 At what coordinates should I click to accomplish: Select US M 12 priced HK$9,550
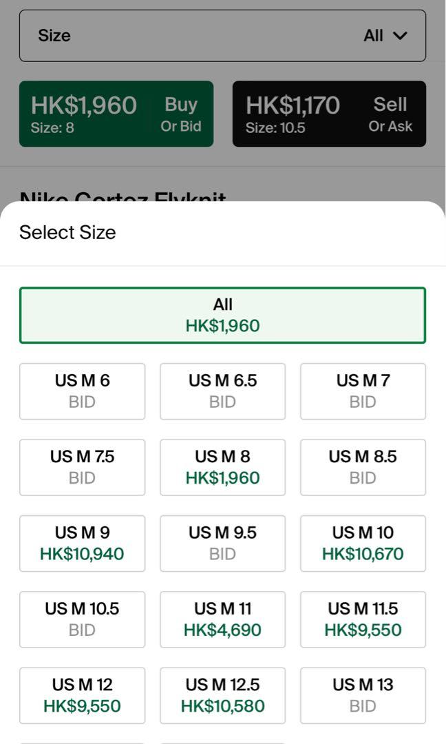pos(82,696)
